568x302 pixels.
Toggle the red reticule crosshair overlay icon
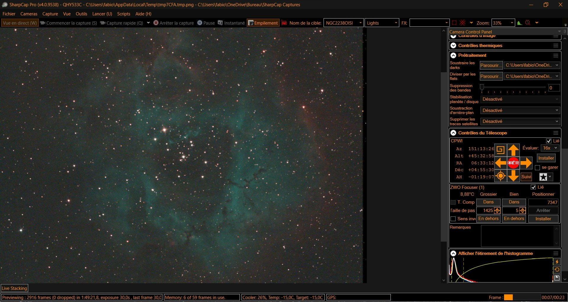[463, 23]
